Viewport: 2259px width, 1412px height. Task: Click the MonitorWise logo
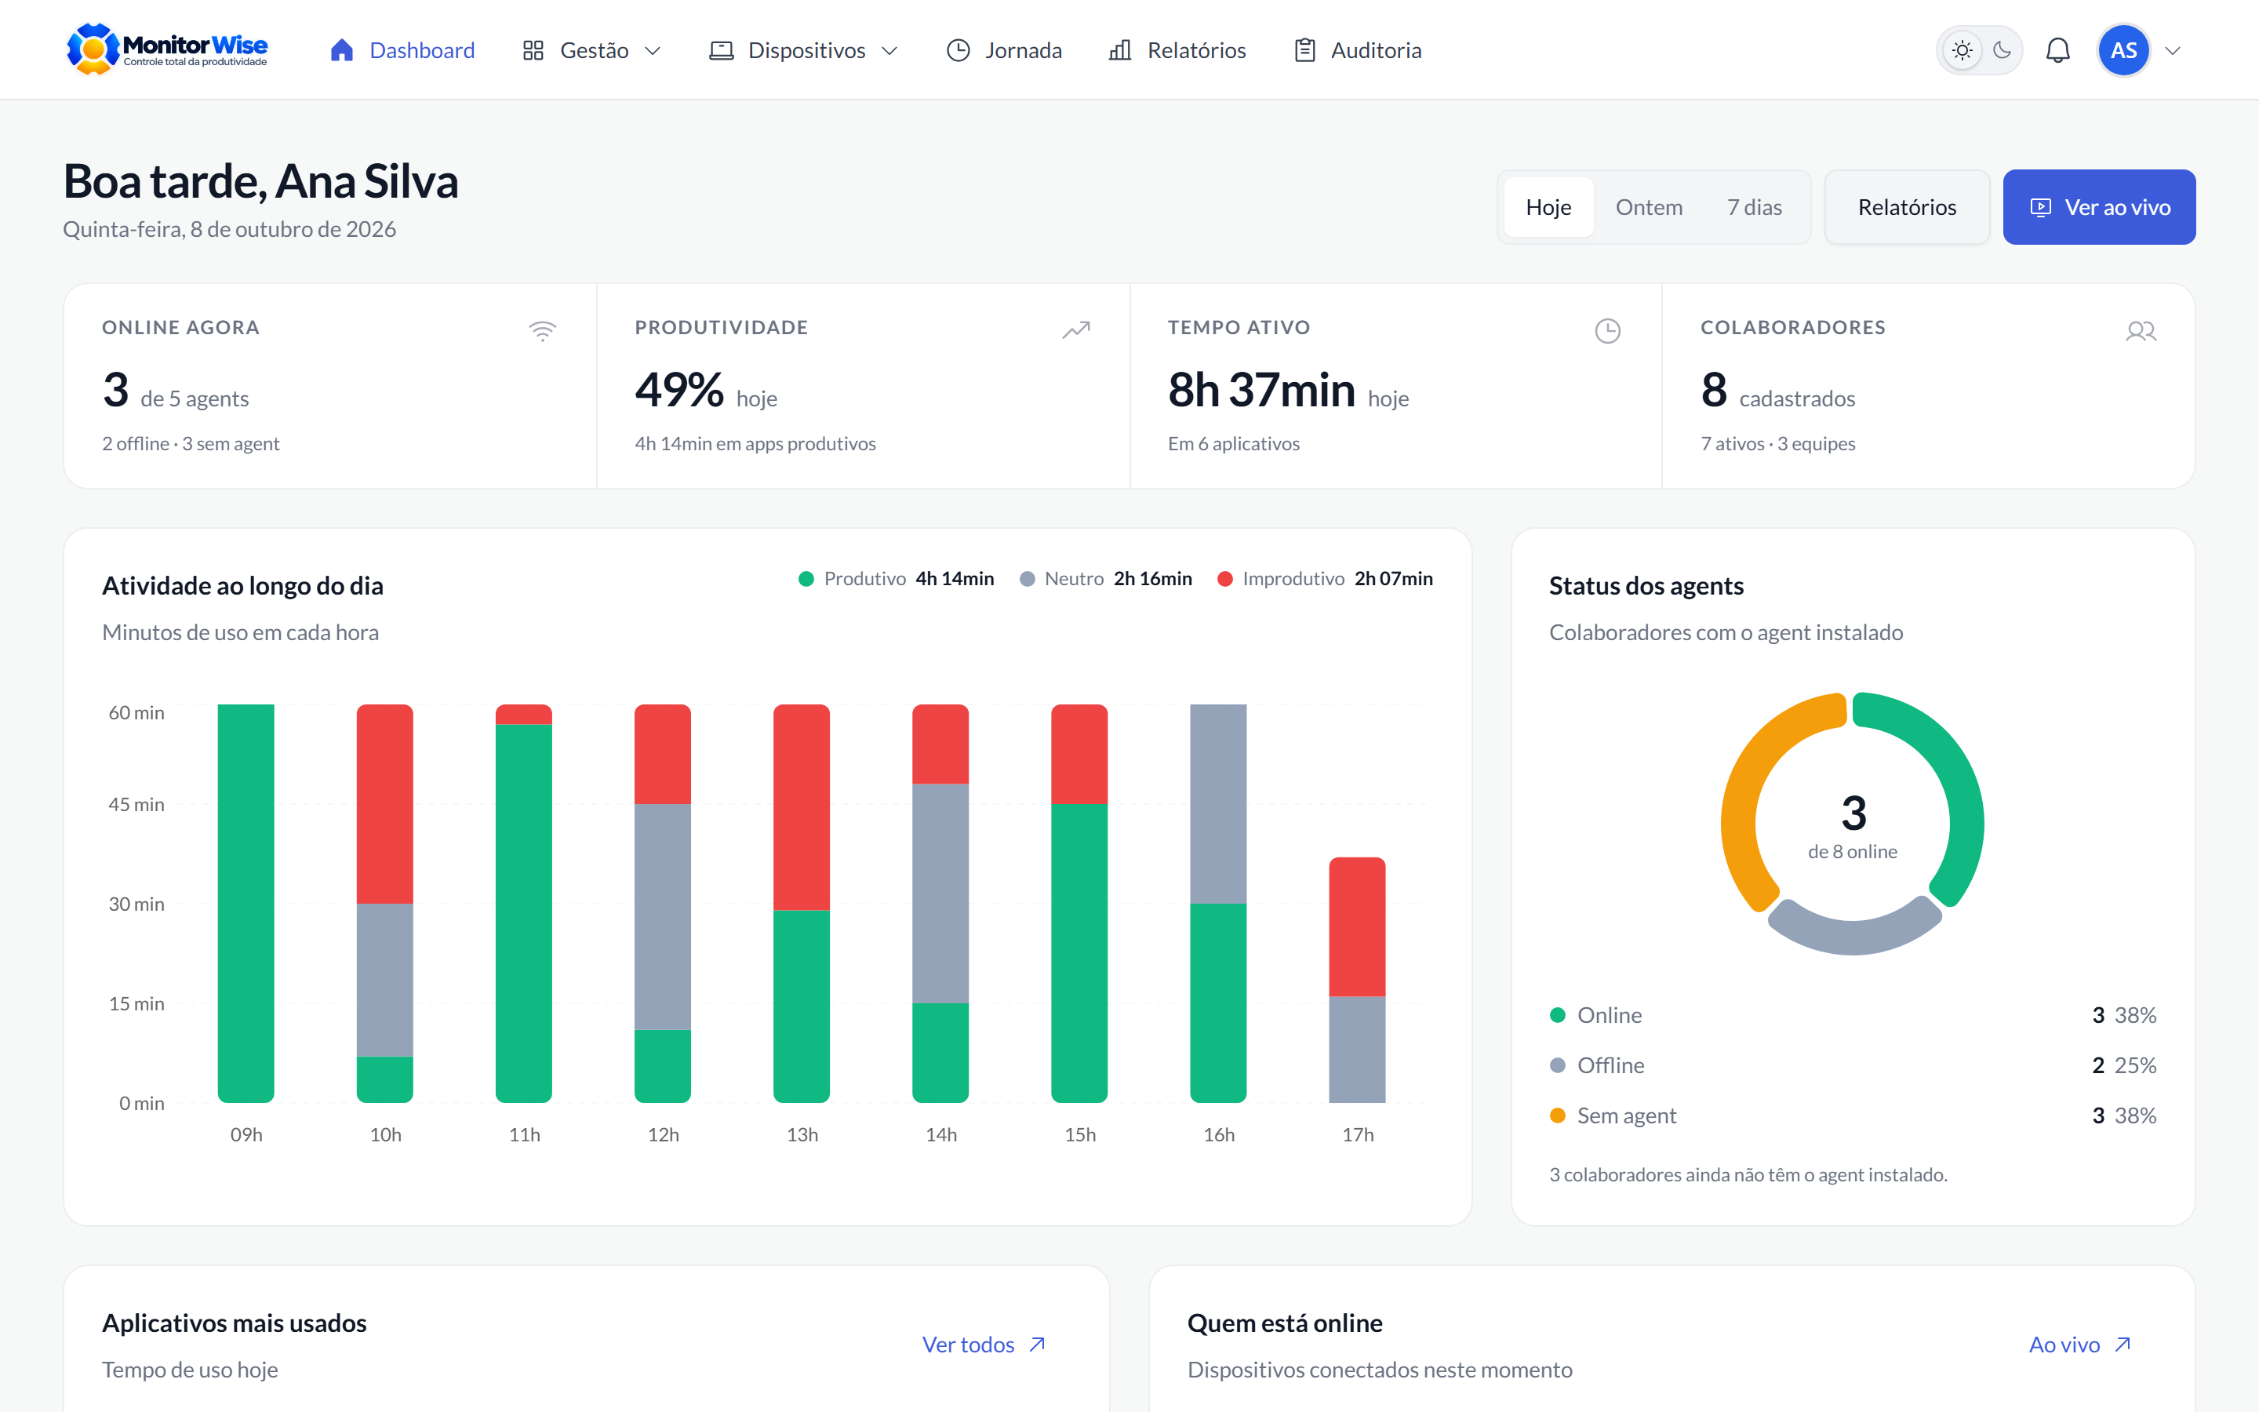click(167, 49)
